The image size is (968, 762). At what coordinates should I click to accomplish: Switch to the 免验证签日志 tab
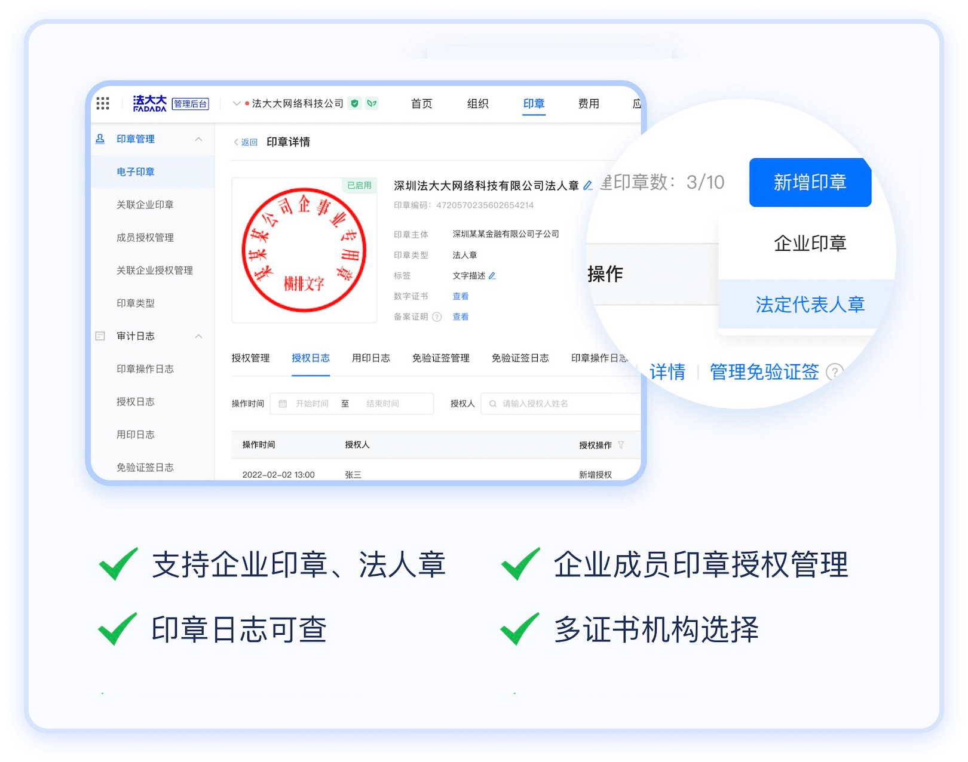coord(520,358)
